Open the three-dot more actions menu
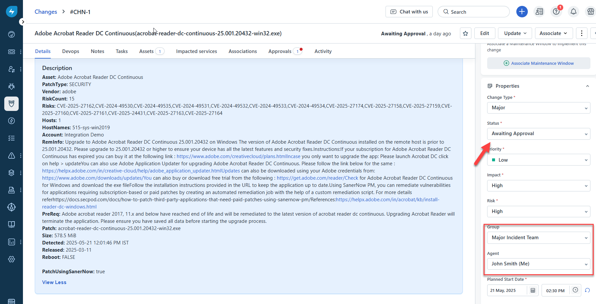596x304 pixels. tap(582, 33)
